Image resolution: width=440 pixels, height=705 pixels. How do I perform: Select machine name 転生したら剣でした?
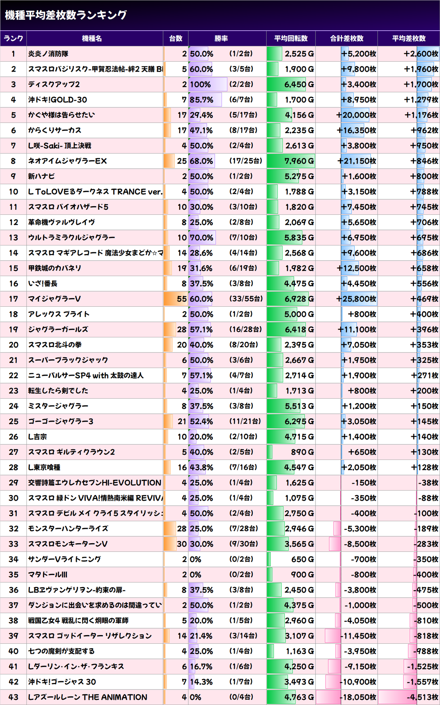point(58,391)
